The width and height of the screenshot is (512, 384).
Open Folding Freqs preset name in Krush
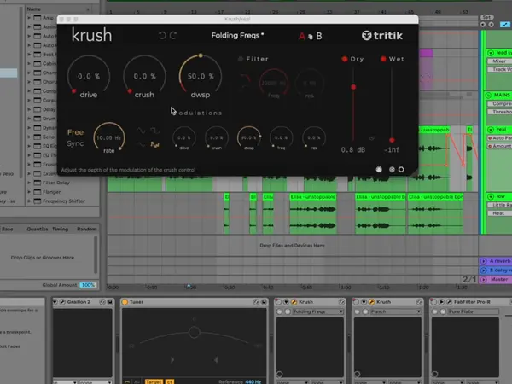(x=237, y=35)
